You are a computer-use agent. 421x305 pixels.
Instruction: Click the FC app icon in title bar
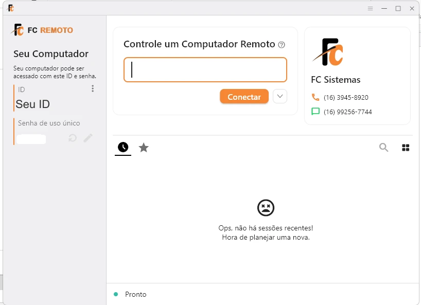[10, 8]
